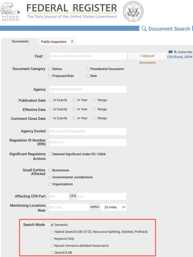Tick Deemed Significant Under EO 12866
This screenshot has height=257, width=193.
pyautogui.click(x=50, y=154)
